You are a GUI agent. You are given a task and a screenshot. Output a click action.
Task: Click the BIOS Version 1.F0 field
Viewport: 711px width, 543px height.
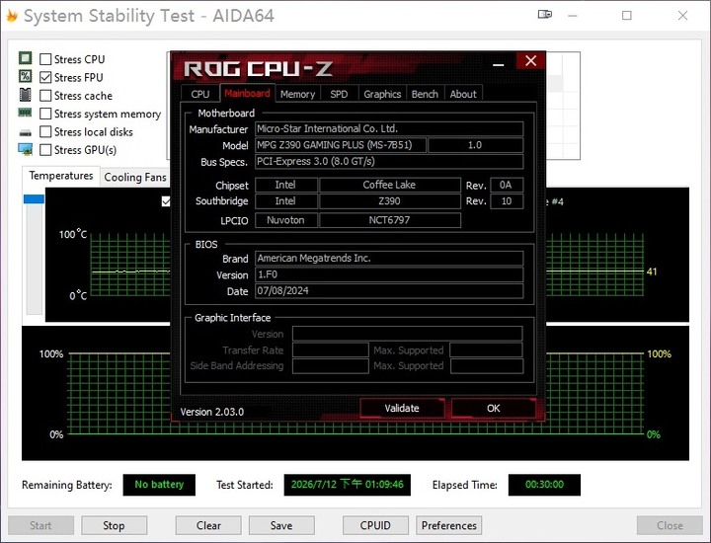(x=389, y=274)
